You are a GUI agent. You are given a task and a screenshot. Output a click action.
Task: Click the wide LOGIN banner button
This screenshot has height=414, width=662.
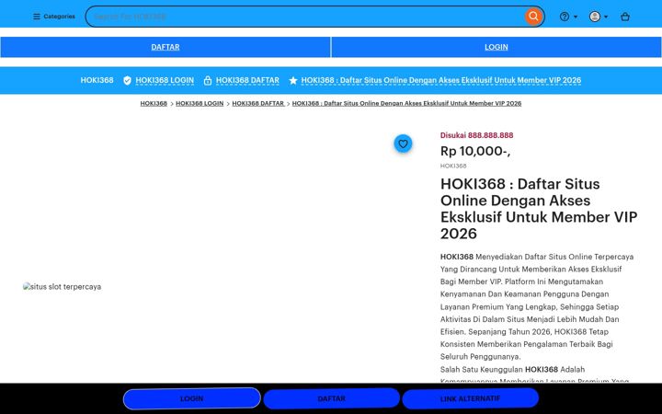coord(496,47)
